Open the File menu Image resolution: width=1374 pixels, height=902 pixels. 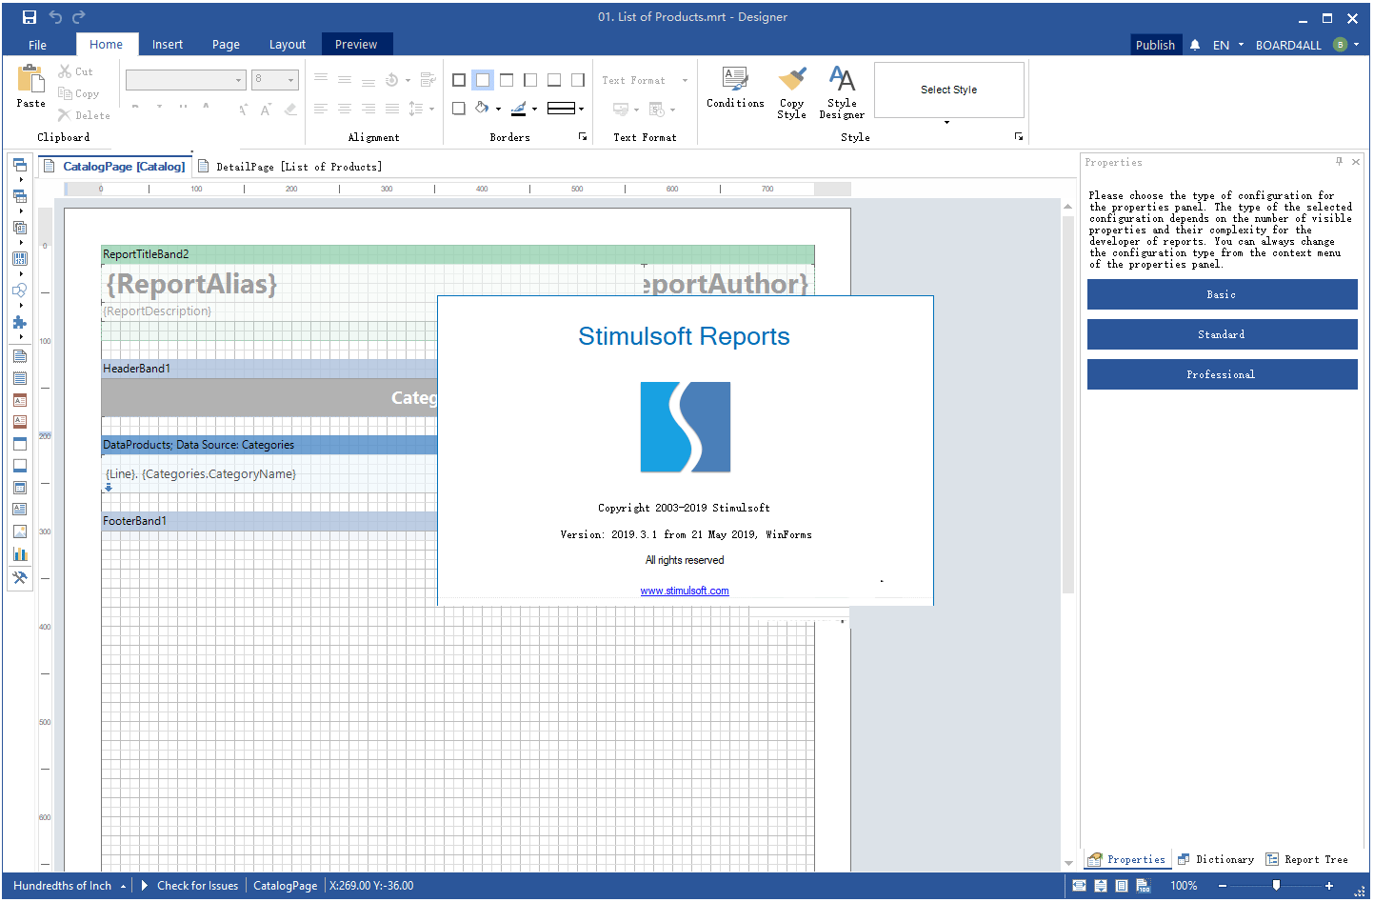tap(38, 45)
